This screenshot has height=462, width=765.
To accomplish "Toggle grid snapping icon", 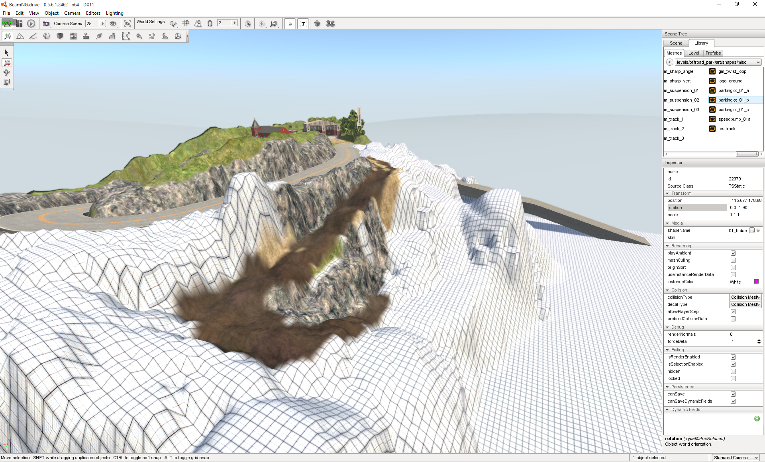I will tap(185, 23).
